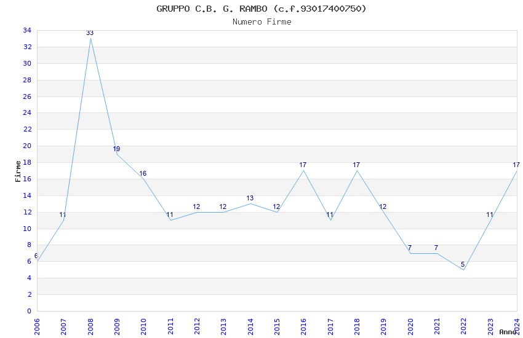Viewport: 523px width, 338px height.
Task: Select the data label 13 at 2014
Action: click(x=250, y=198)
